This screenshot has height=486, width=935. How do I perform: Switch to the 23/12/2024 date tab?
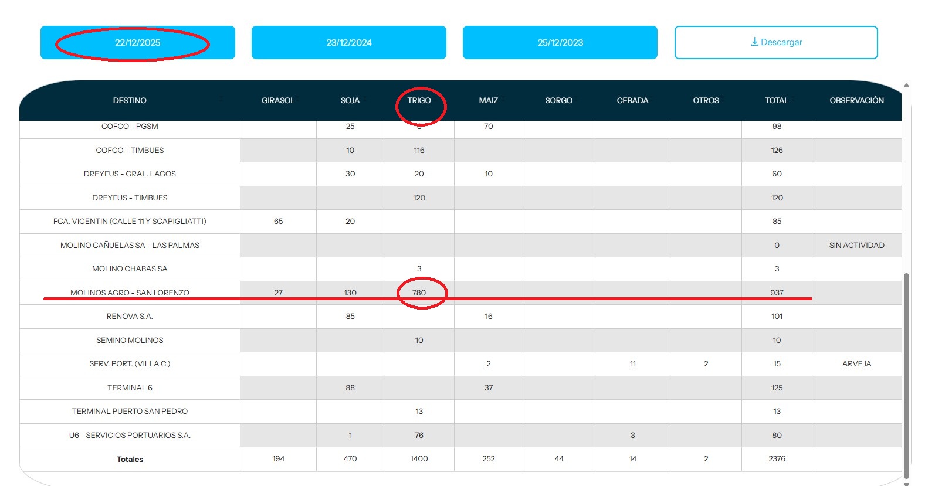click(x=348, y=42)
